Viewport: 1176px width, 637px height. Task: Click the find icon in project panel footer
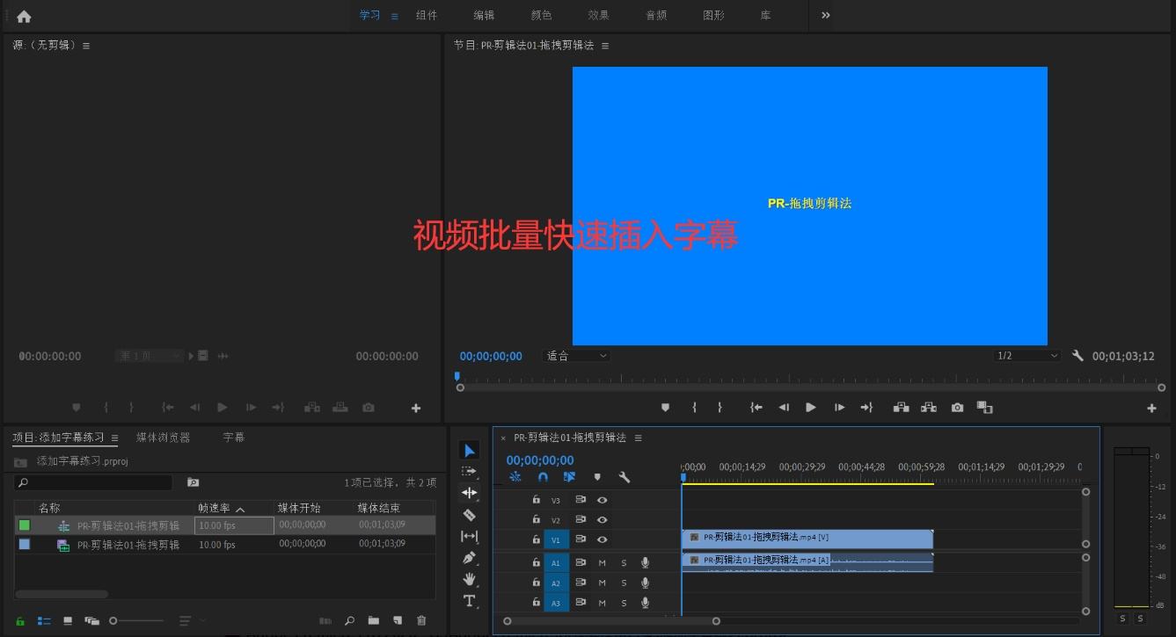(350, 620)
